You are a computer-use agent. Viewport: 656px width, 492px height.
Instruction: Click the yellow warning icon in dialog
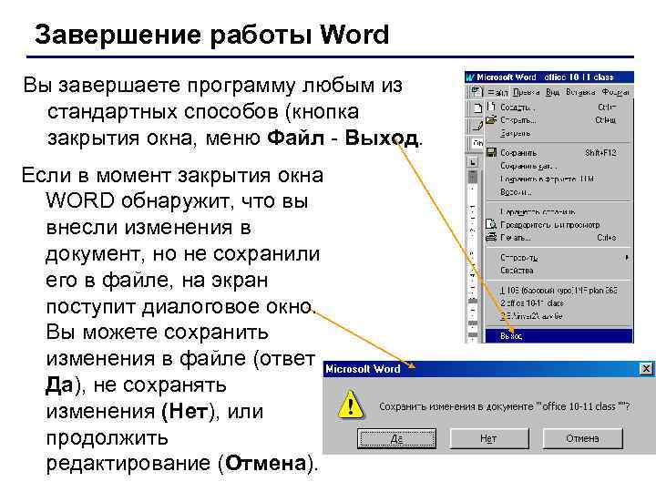[x=351, y=405]
